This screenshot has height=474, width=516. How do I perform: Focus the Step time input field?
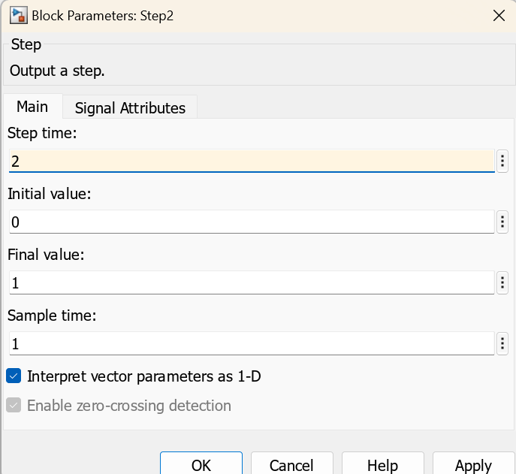[251, 161]
